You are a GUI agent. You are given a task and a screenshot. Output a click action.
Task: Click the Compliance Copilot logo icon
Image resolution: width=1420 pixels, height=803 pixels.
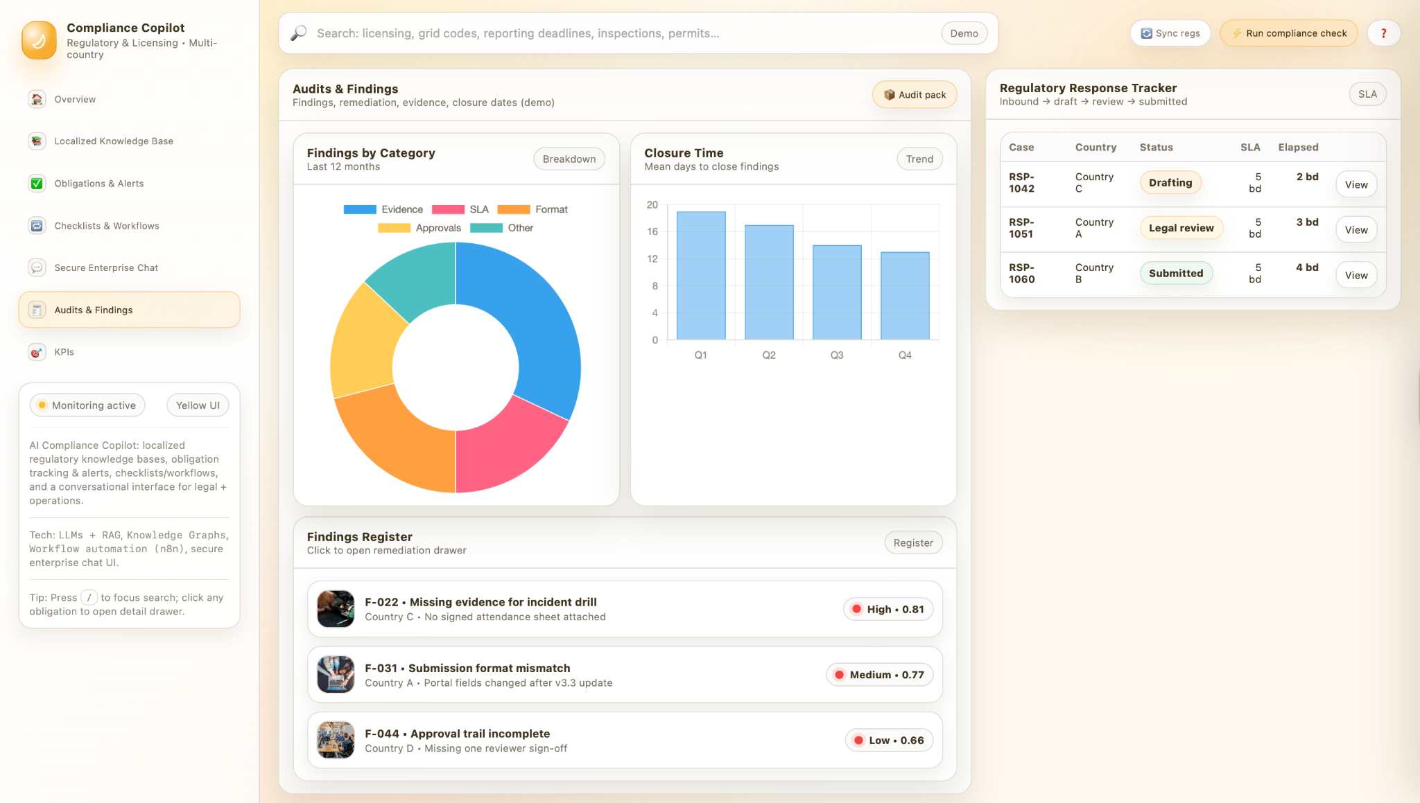pos(39,40)
